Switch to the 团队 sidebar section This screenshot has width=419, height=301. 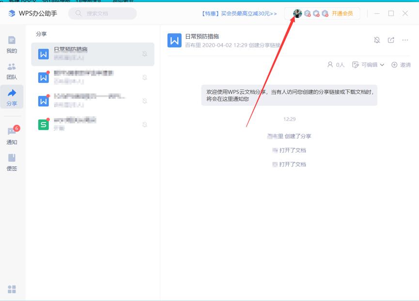coord(12,71)
